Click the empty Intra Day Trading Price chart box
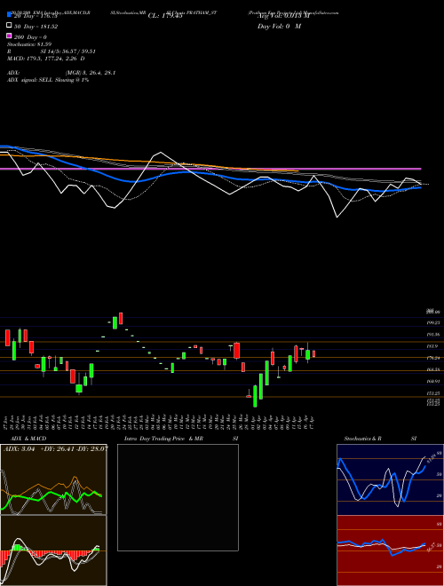This screenshot has width=444, height=586. [x=178, y=497]
